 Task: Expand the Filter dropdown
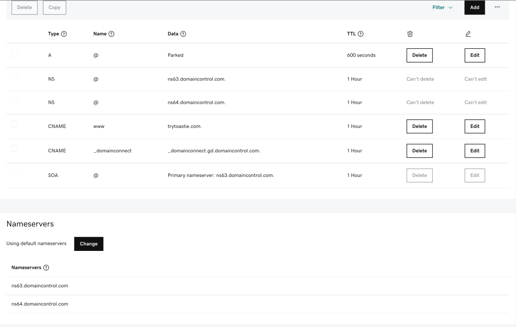(442, 7)
